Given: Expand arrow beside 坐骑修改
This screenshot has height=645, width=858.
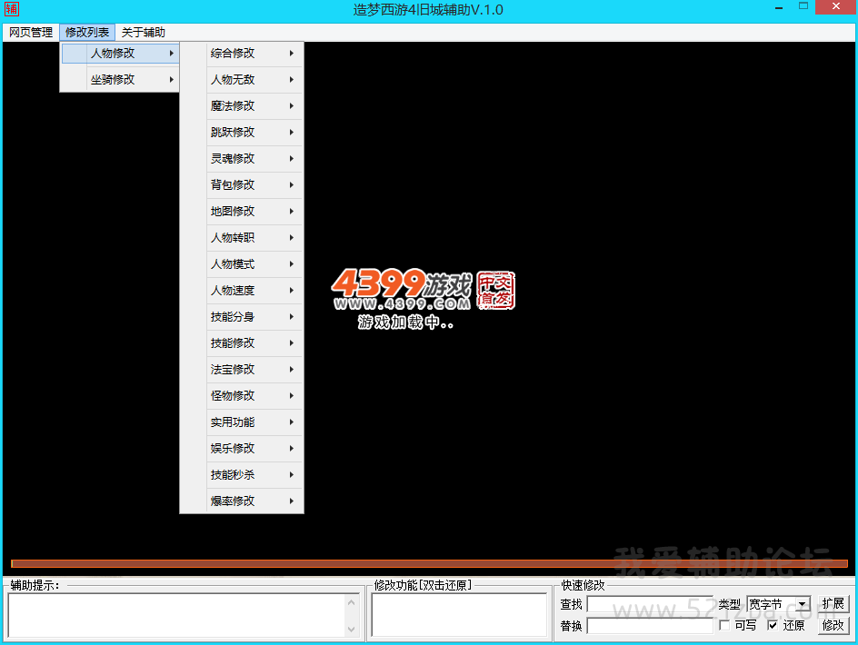Looking at the screenshot, I should tap(171, 79).
